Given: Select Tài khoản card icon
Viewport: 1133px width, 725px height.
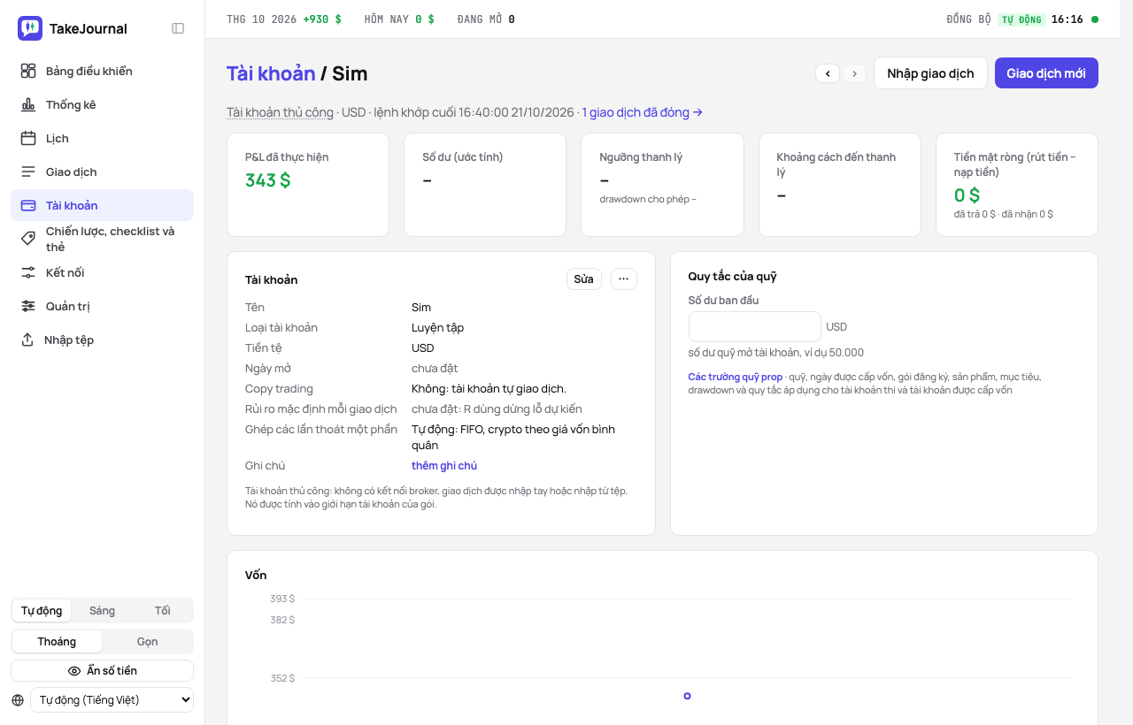Looking at the screenshot, I should 28,205.
